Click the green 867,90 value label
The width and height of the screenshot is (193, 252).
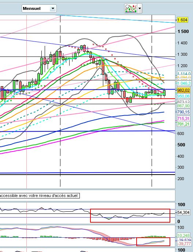coord(183,106)
